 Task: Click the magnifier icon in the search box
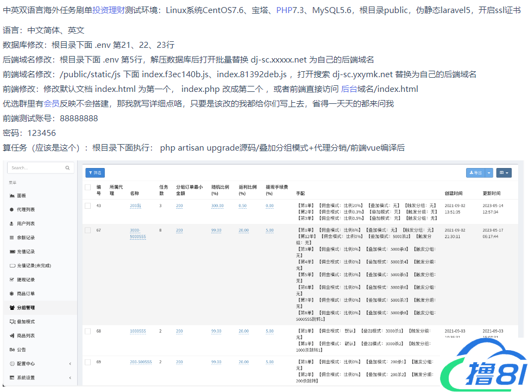point(67,169)
